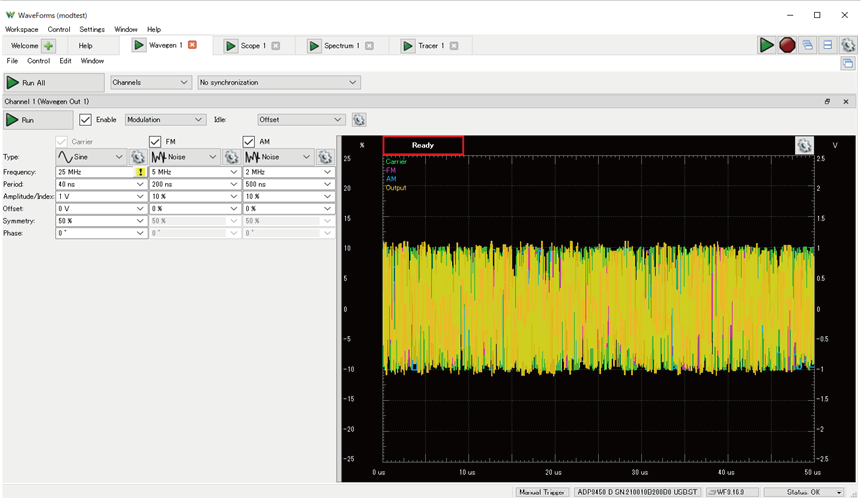Click the green plus icon beside Welcome
861x500 pixels.
pos(49,46)
